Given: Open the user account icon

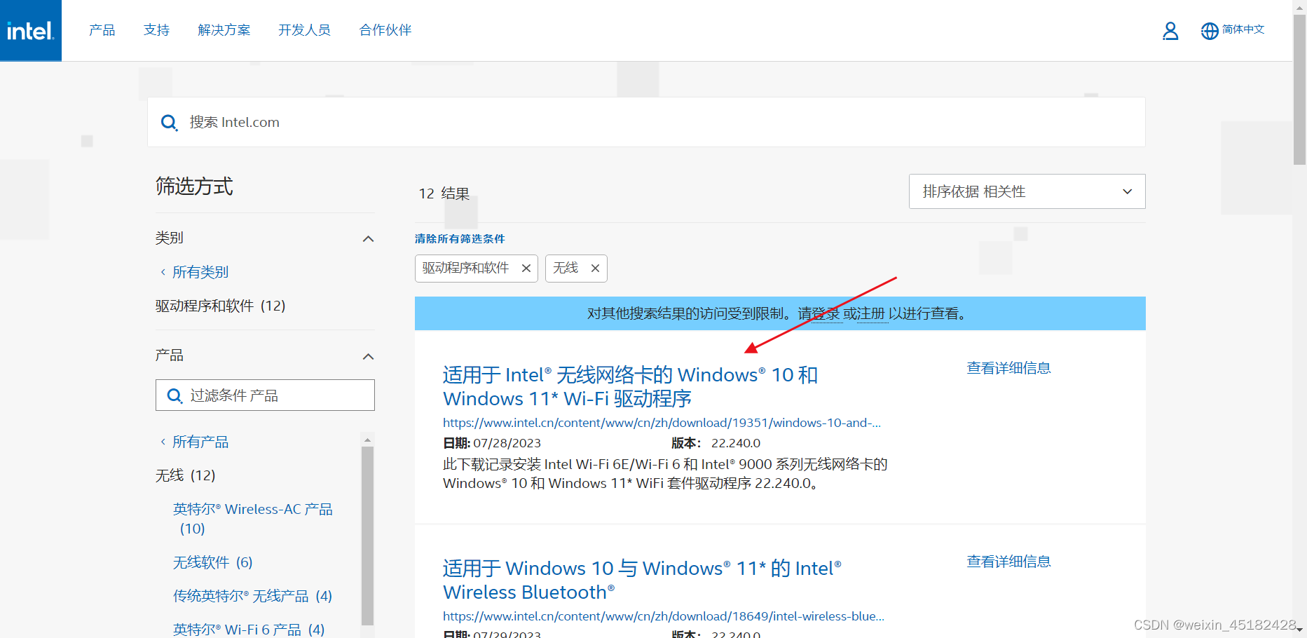Looking at the screenshot, I should point(1170,31).
